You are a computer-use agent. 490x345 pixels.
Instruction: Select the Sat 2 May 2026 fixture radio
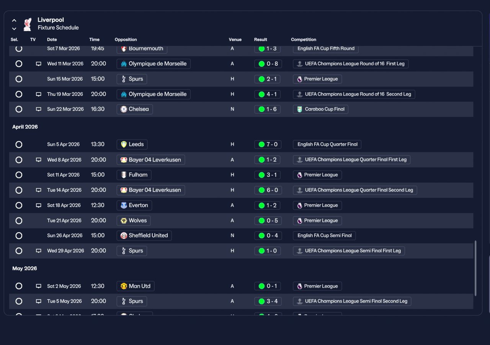[19, 286]
